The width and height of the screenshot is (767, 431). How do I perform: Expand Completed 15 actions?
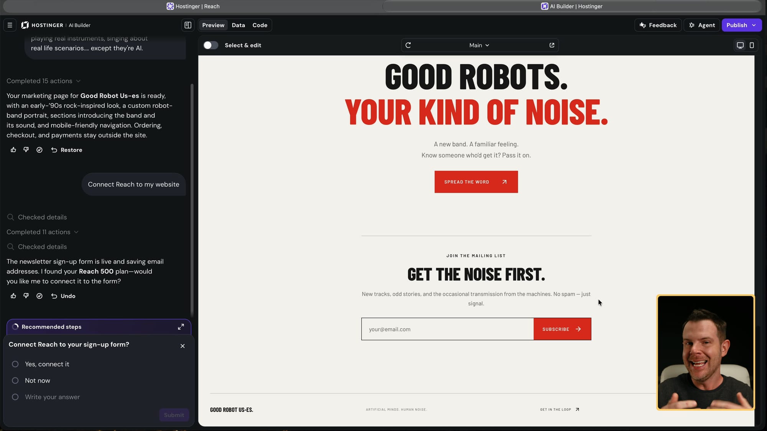(x=43, y=81)
